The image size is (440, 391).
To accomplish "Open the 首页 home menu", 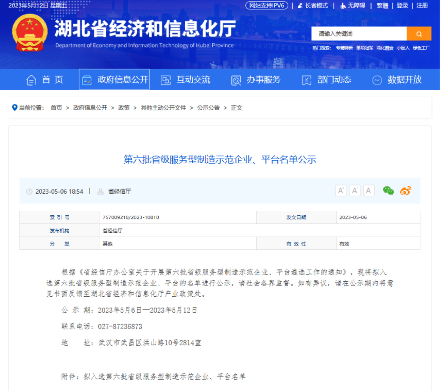I will 45,80.
